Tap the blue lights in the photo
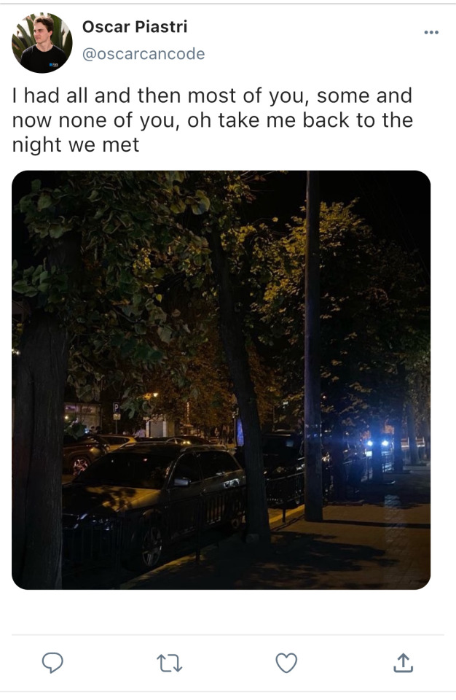 [377, 443]
